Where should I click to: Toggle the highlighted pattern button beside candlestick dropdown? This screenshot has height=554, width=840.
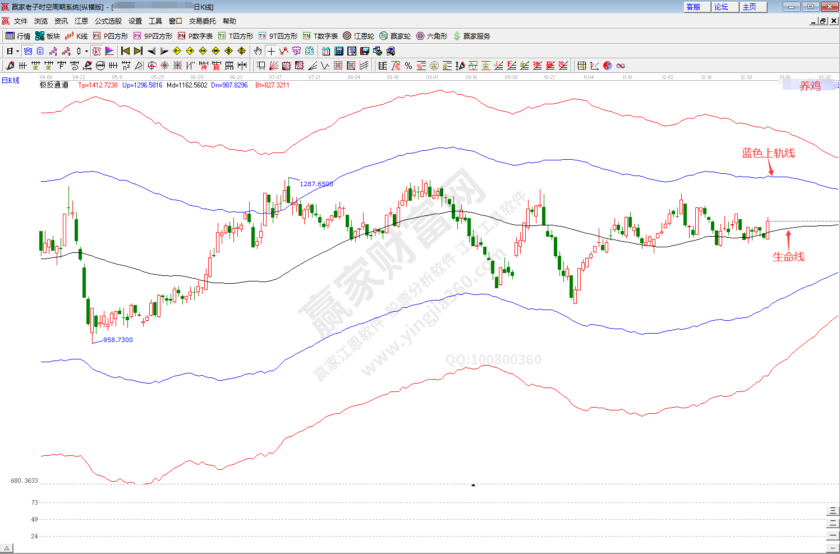[x=97, y=51]
